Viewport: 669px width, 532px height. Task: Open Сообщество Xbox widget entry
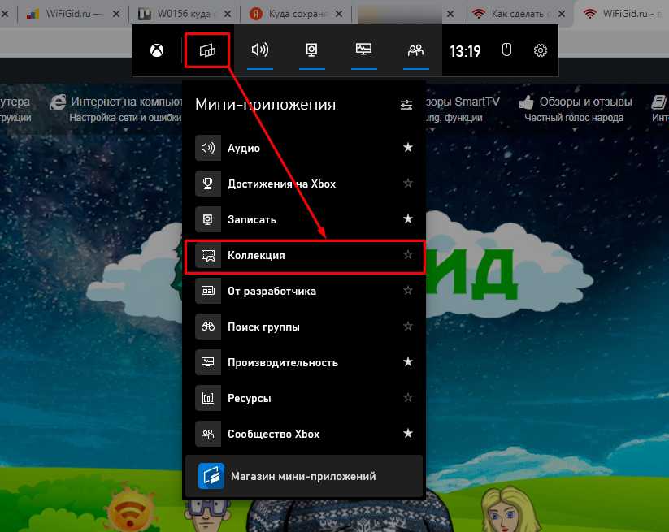click(304, 434)
